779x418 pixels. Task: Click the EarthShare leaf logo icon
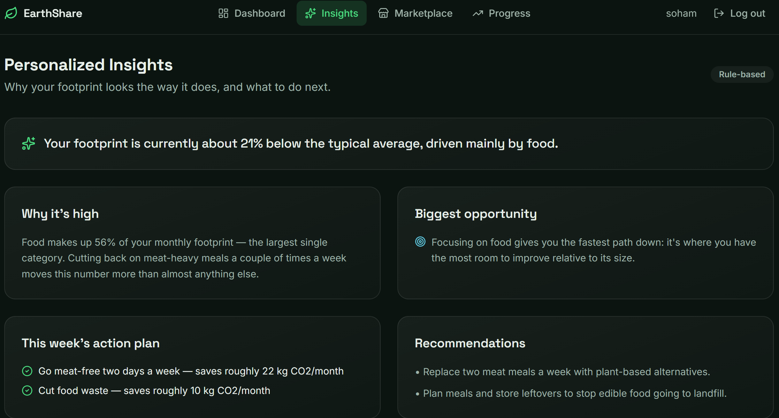pyautogui.click(x=11, y=13)
